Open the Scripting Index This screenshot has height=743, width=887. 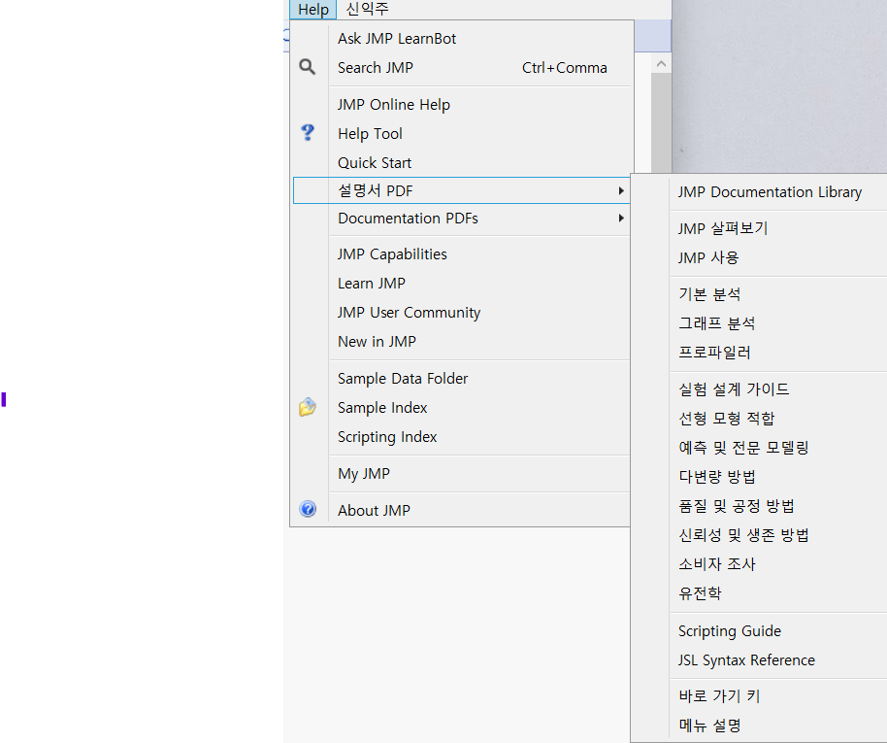387,436
